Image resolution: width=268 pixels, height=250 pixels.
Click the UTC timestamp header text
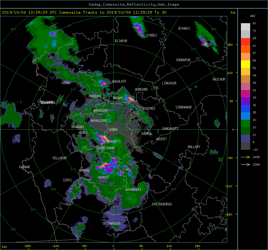84,12
